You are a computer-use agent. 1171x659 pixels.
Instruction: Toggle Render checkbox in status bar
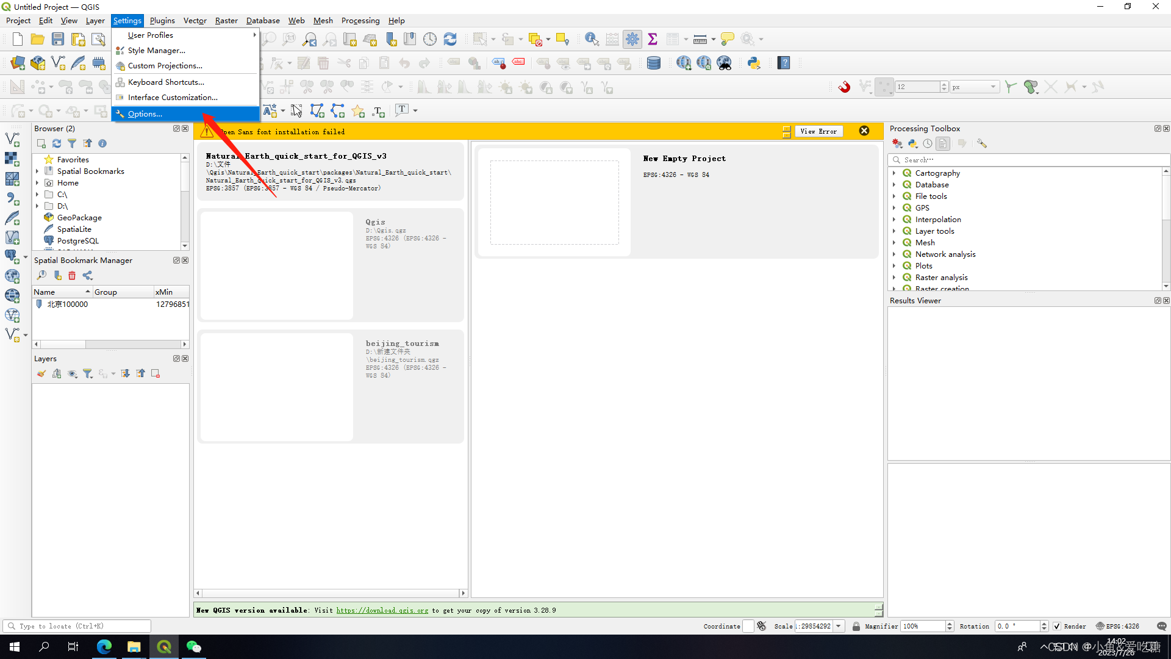[1060, 626]
